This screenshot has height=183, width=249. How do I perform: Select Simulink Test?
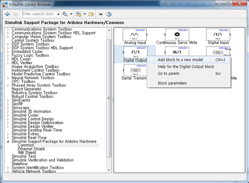[24, 156]
